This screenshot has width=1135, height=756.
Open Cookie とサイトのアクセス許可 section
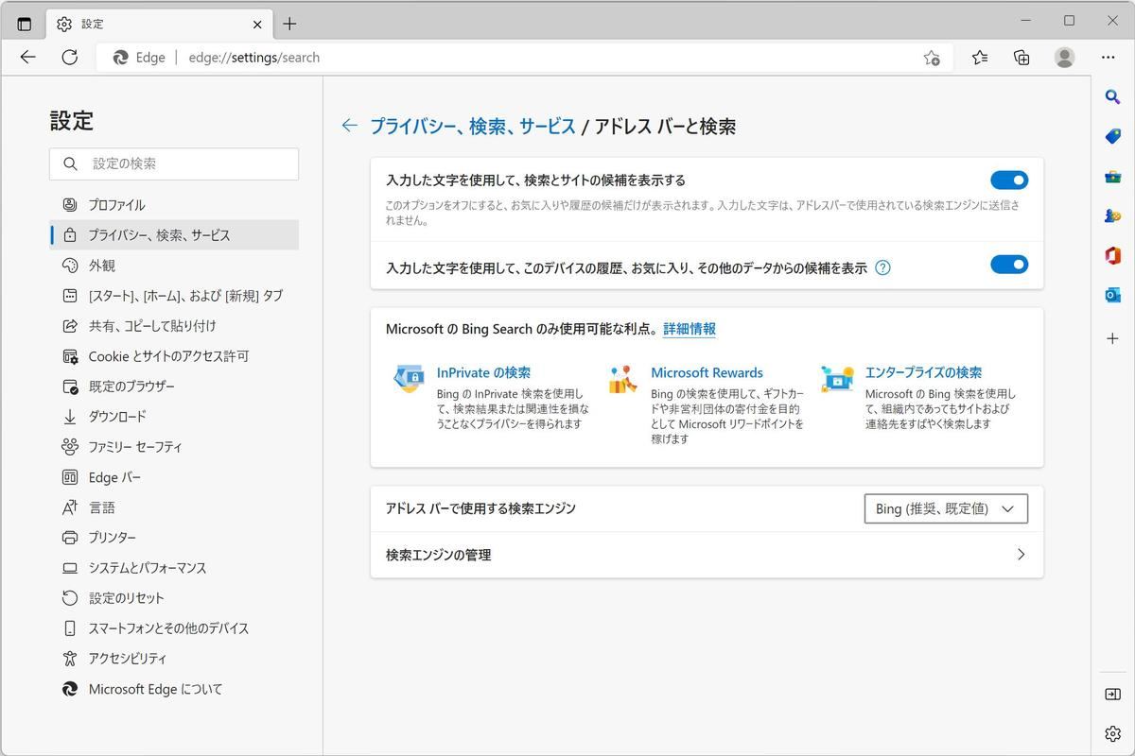pos(174,356)
